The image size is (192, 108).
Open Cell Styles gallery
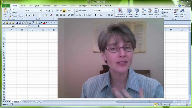click(x=136, y=13)
